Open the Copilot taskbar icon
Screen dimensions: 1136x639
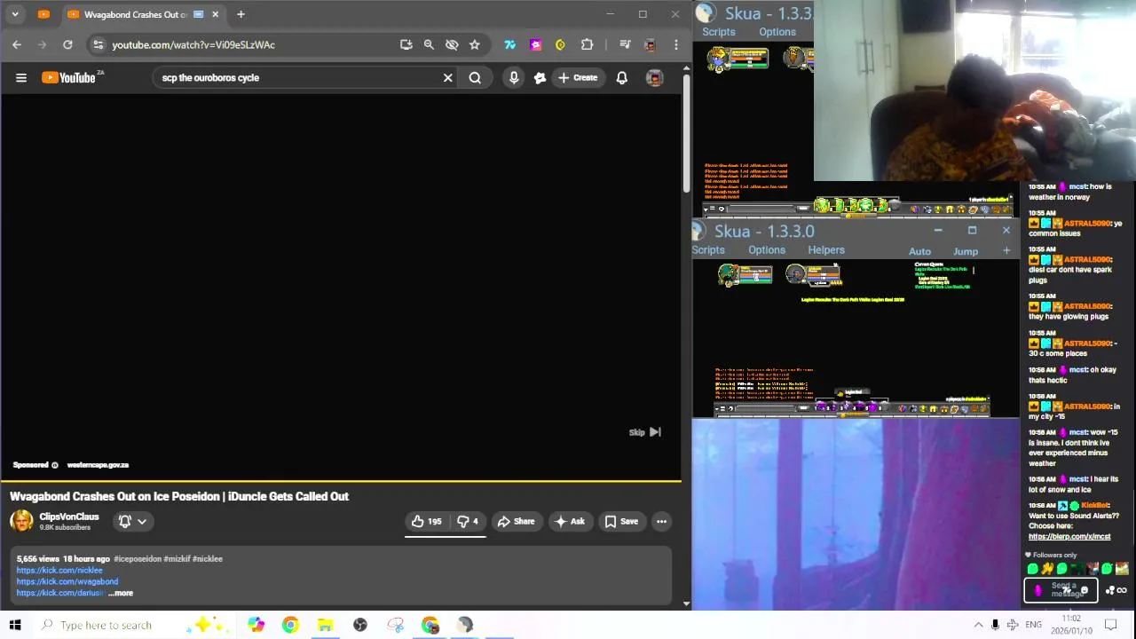click(256, 625)
